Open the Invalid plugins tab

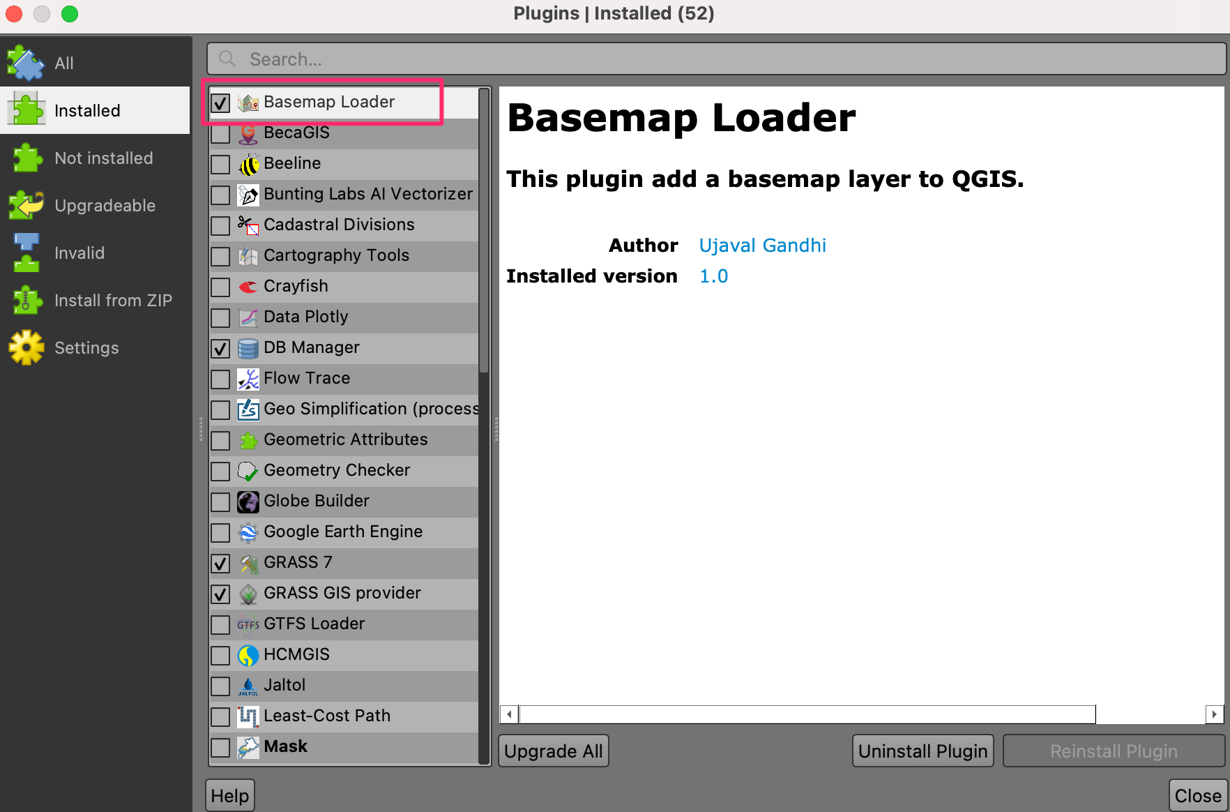click(95, 253)
